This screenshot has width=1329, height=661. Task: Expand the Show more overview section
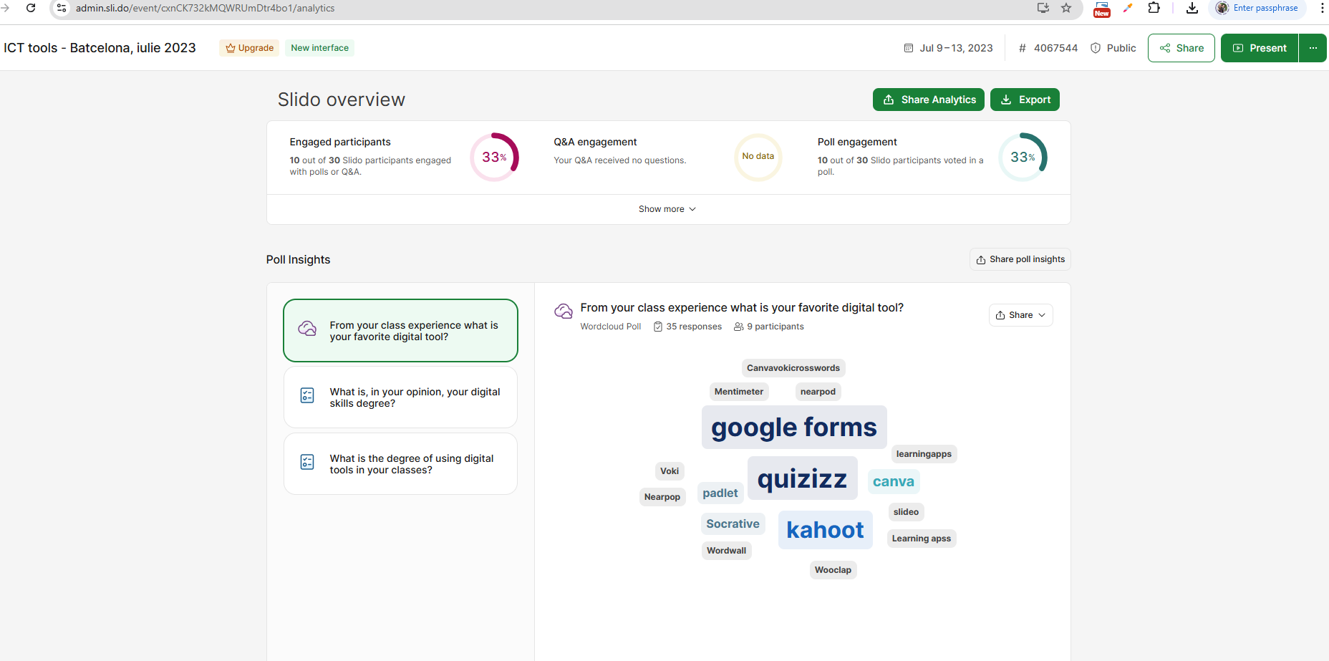(x=667, y=209)
